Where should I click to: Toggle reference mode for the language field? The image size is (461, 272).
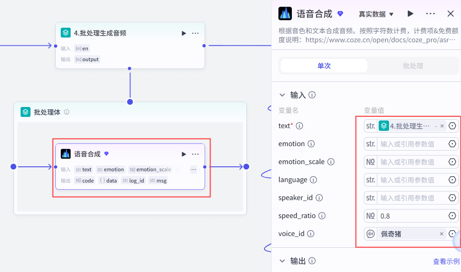[453, 179]
